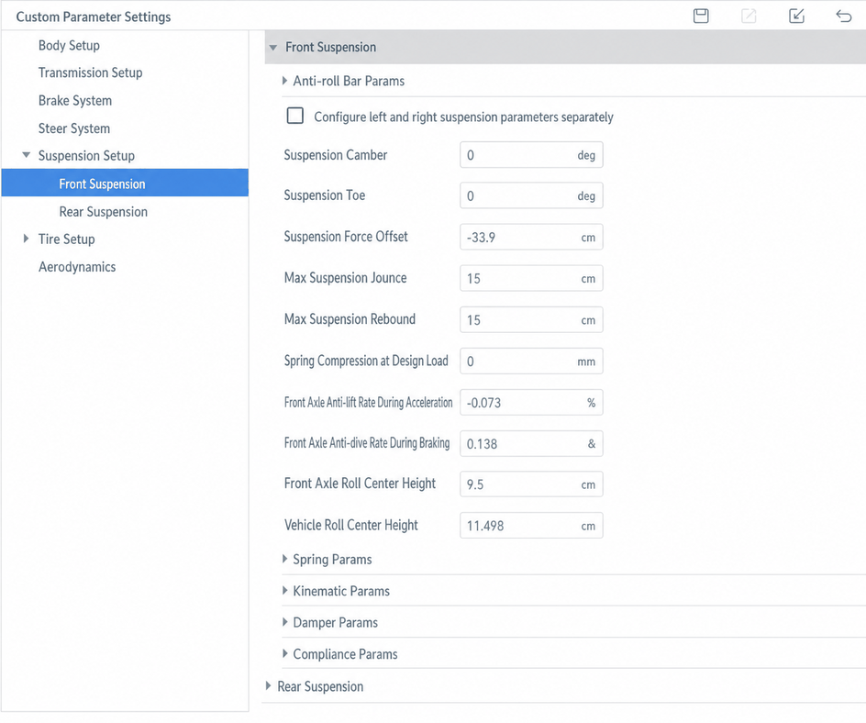The image size is (866, 723).
Task: Open Steer System in sidebar
Action: coord(74,128)
